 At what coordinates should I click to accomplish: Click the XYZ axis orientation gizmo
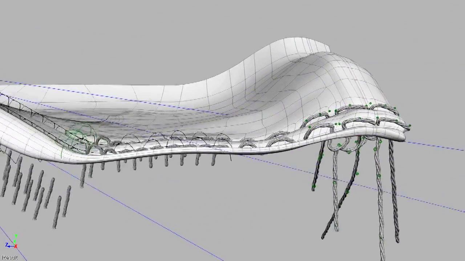(12, 242)
